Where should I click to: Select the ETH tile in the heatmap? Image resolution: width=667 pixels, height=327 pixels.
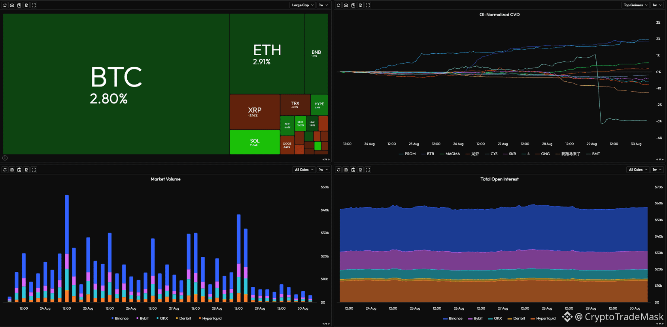[267, 54]
